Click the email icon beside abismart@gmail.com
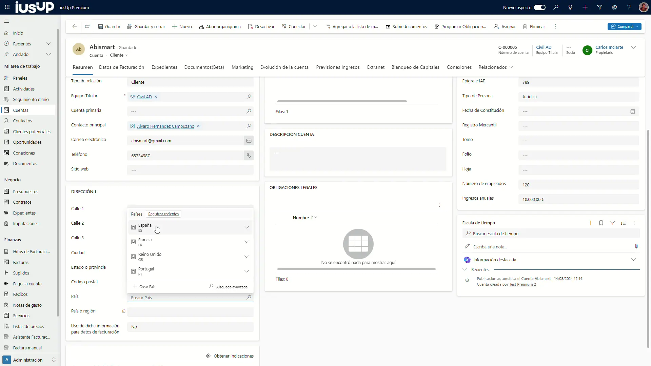 pos(249,141)
